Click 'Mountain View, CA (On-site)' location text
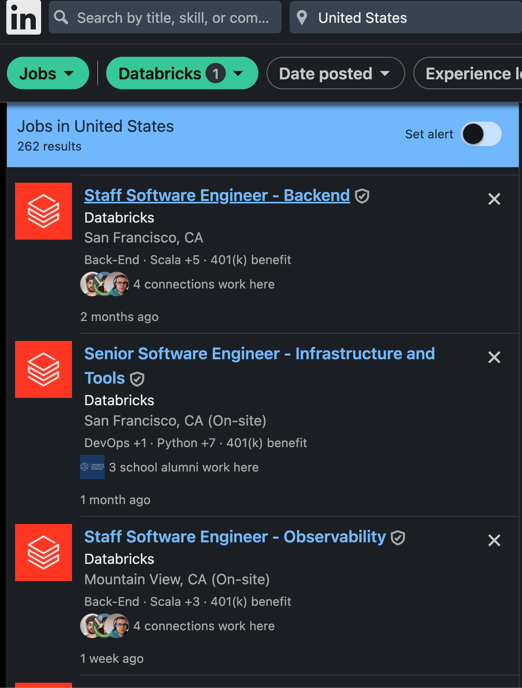The height and width of the screenshot is (688, 522). [177, 579]
